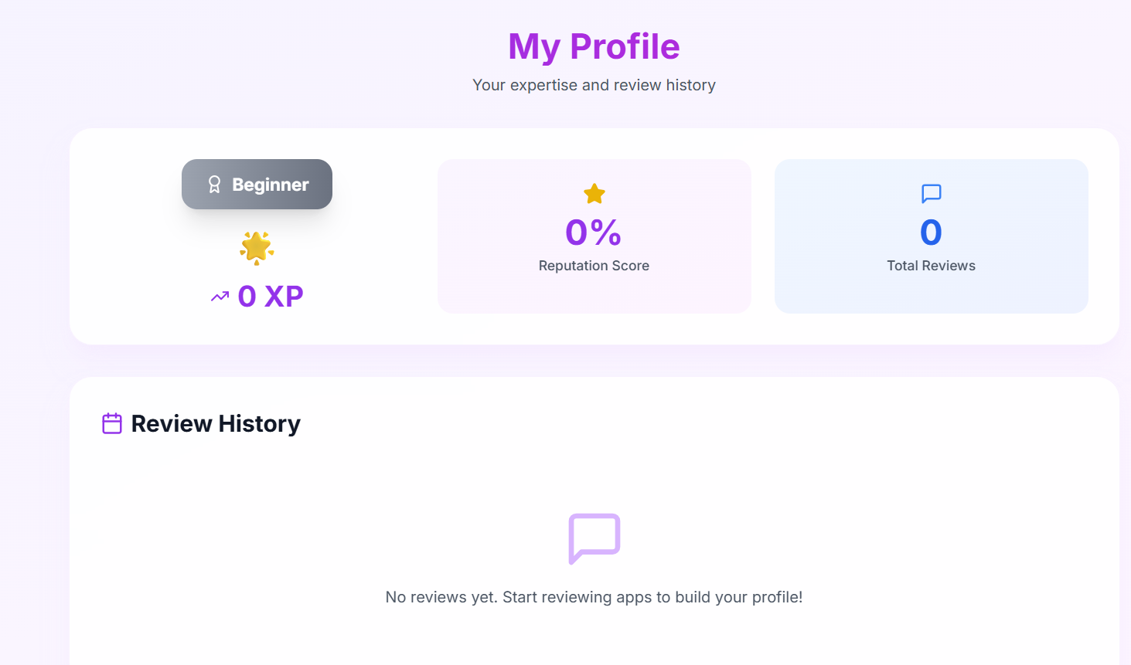Click the subtitle about expertise and review history
1131x665 pixels.
click(x=594, y=85)
